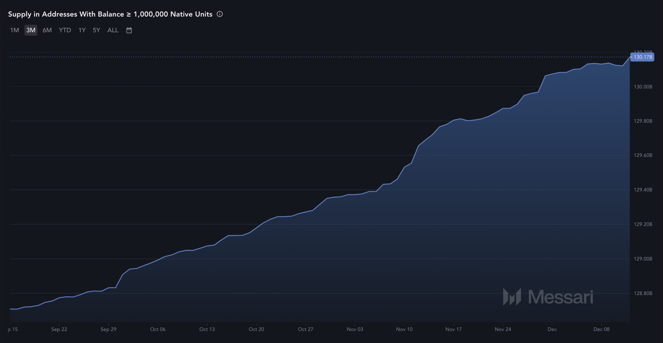The image size is (663, 343).
Task: Choose the 5Y time range
Action: 96,30
